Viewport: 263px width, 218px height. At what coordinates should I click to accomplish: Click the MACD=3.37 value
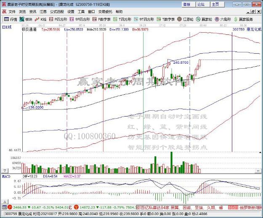(x=72, y=176)
